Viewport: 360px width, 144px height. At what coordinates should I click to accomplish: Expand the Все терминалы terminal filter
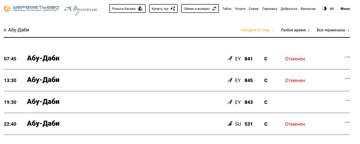pyautogui.click(x=333, y=30)
